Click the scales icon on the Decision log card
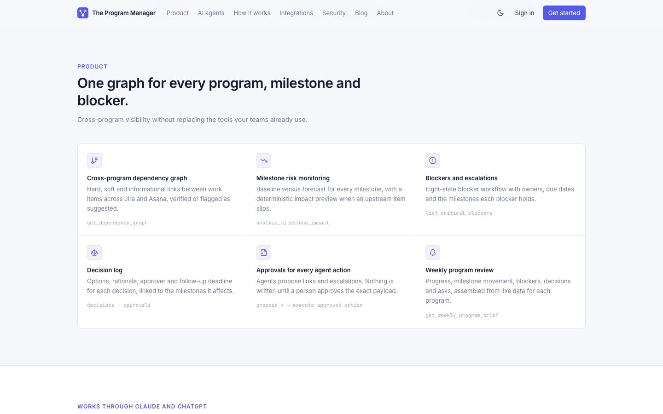 click(x=94, y=253)
